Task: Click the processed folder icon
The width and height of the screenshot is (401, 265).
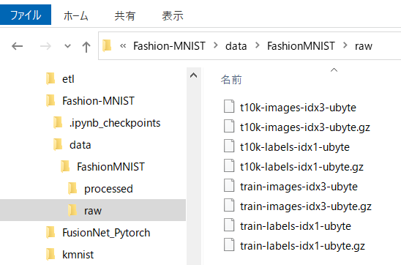Action: [x=72, y=188]
